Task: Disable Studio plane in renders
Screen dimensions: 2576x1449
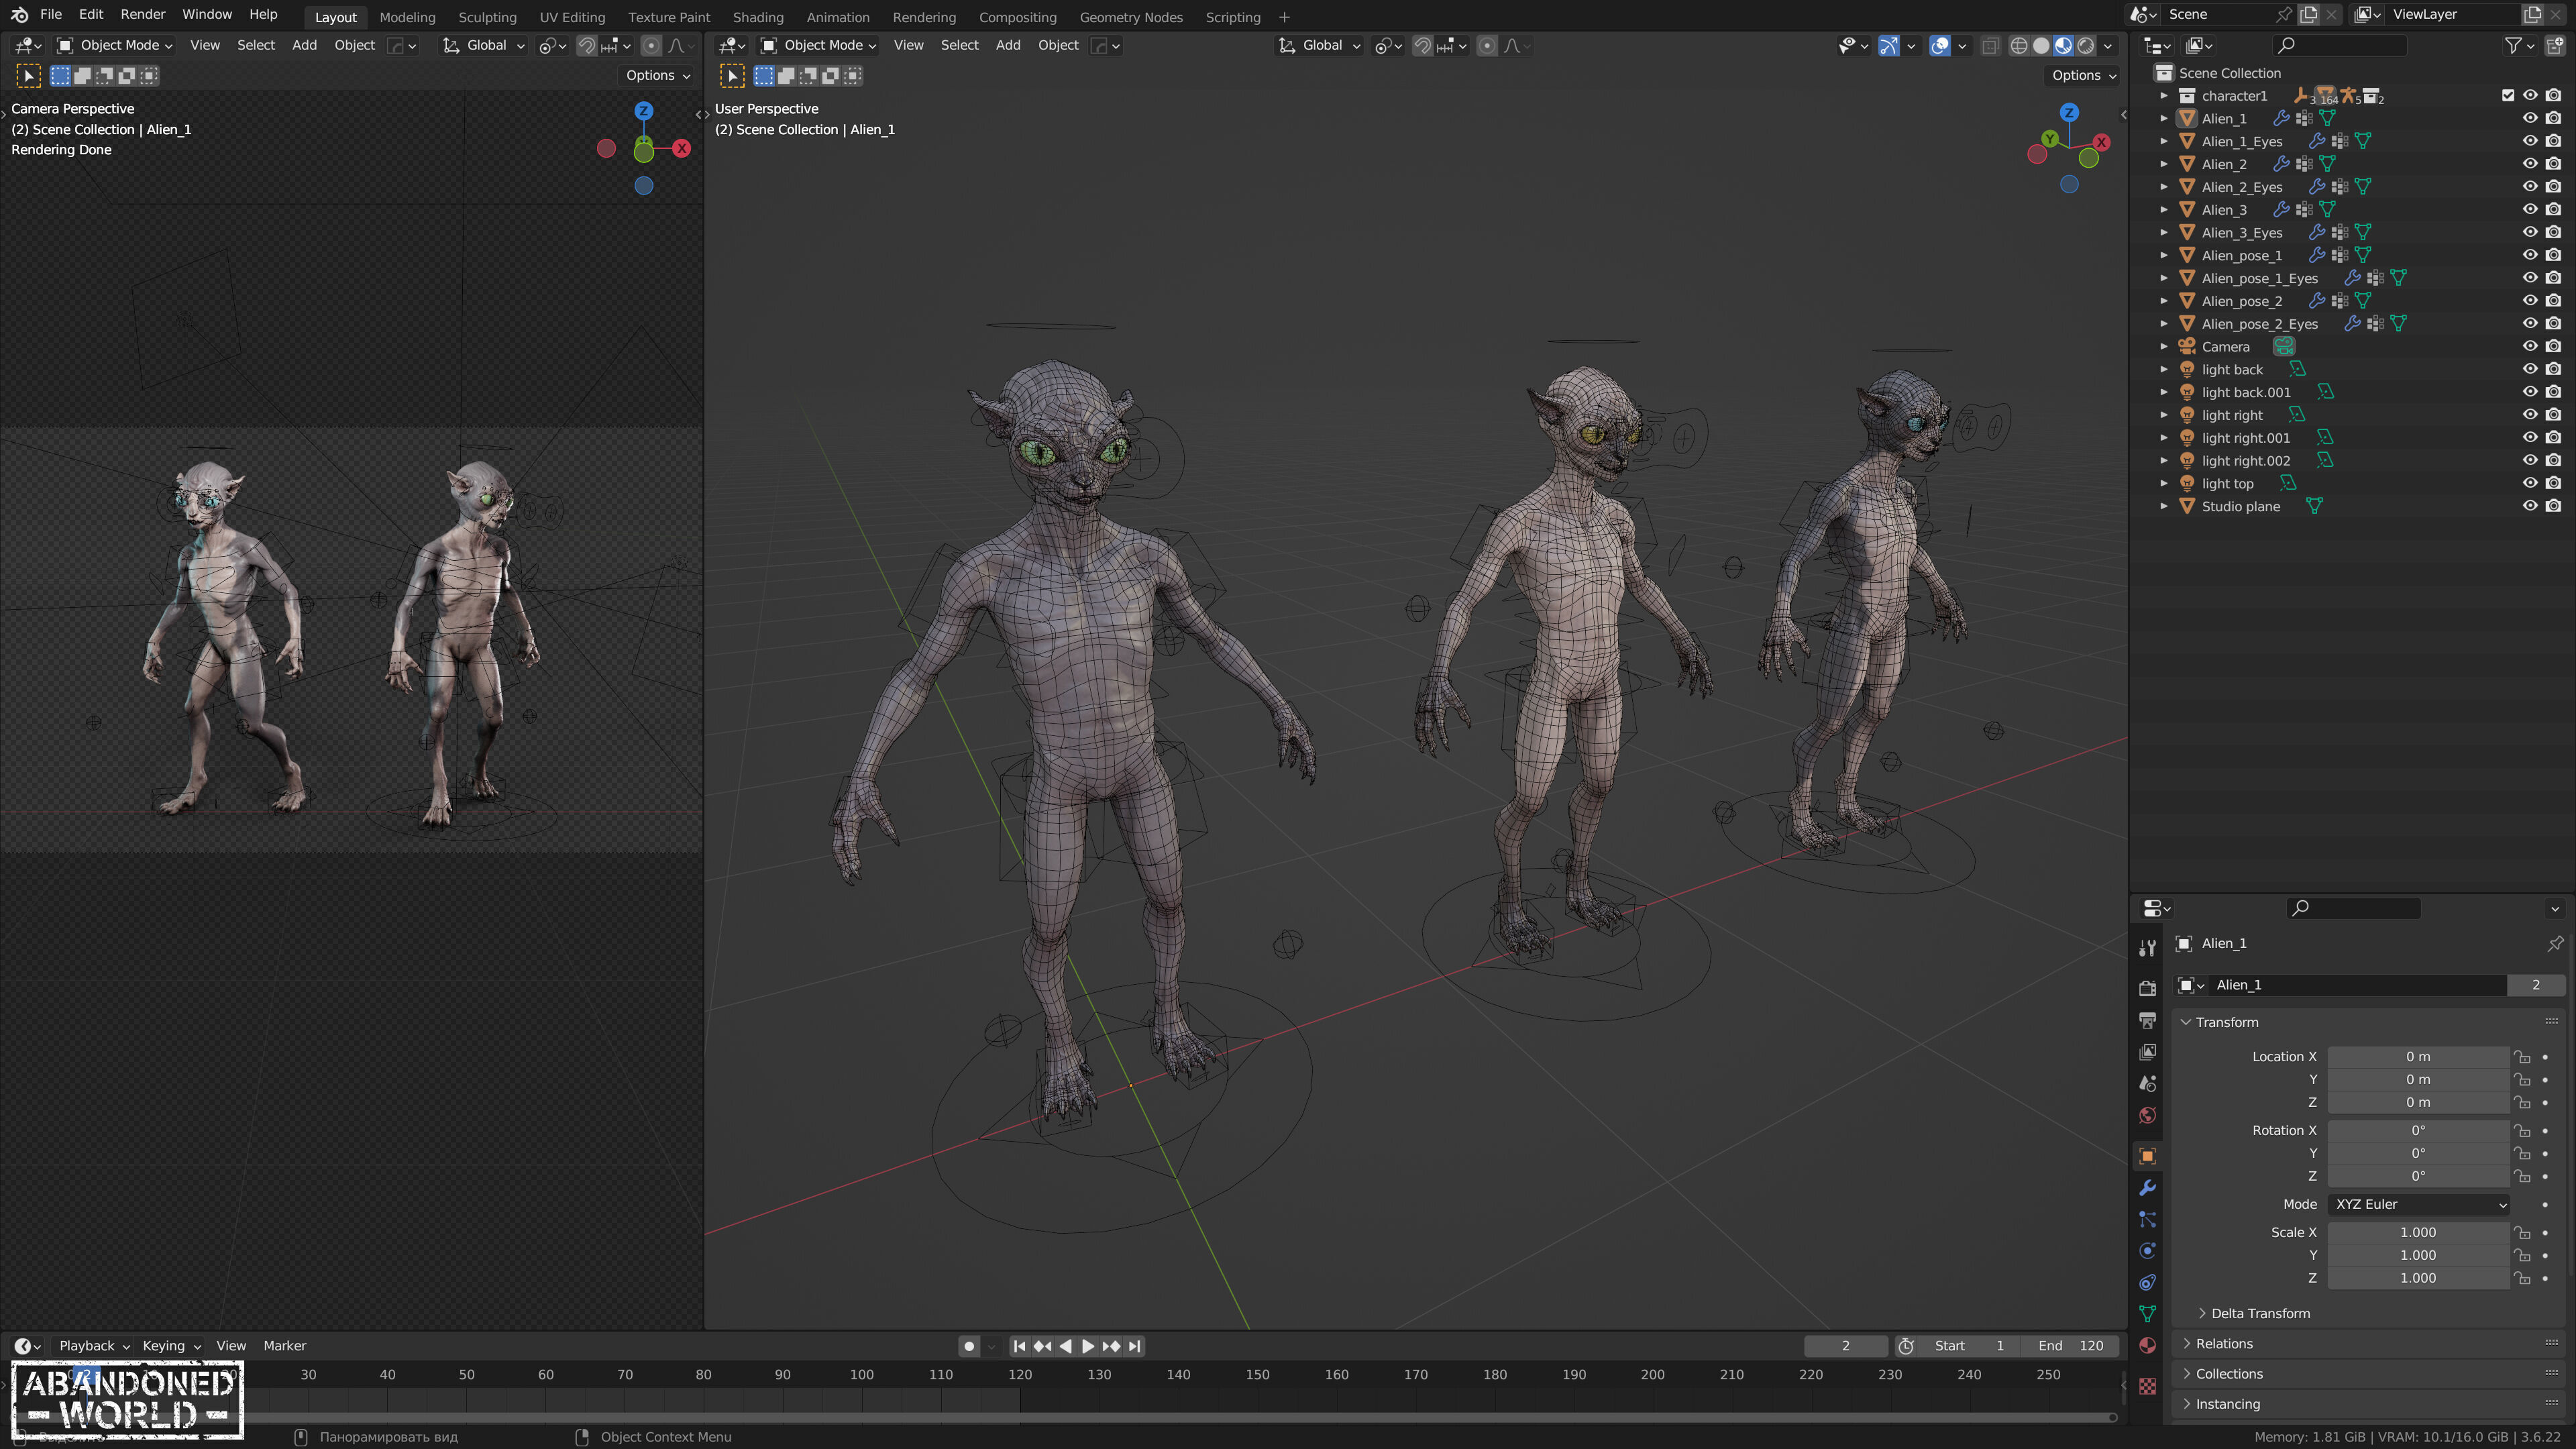Action: pyautogui.click(x=2553, y=506)
